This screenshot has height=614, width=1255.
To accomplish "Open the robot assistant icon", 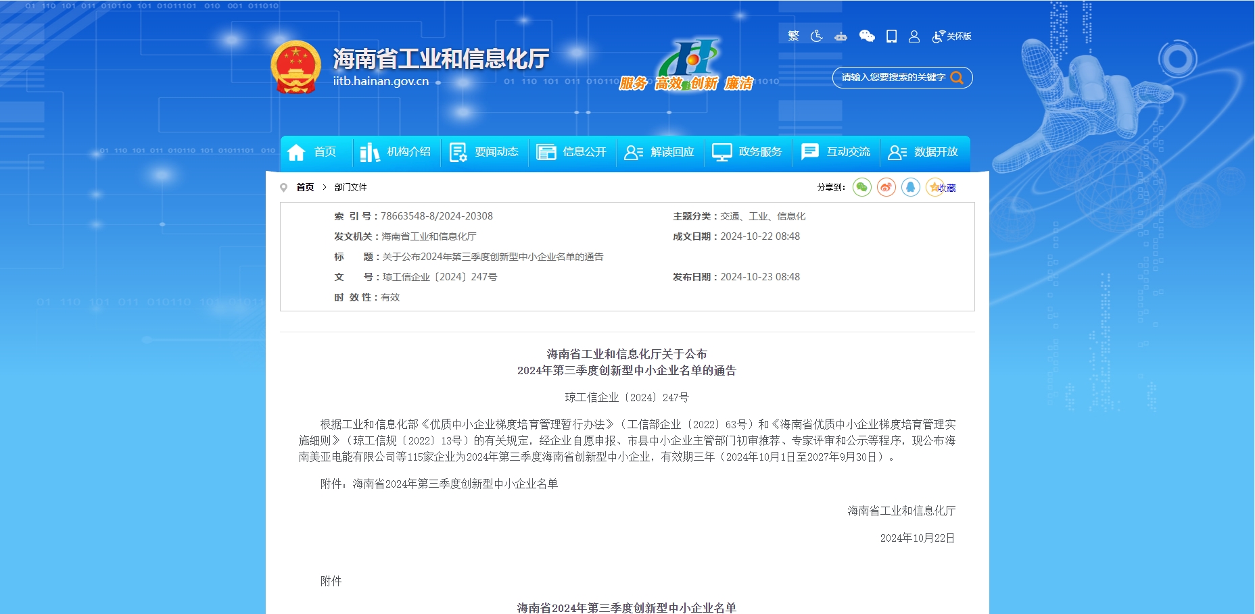I will click(x=840, y=36).
